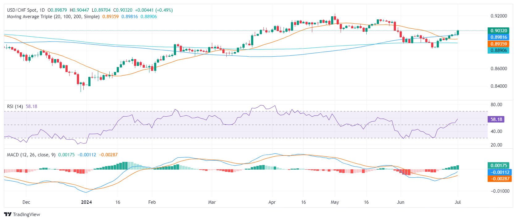
Task: Click the green 0.00175 MACD histogram tag
Action: click(x=498, y=166)
